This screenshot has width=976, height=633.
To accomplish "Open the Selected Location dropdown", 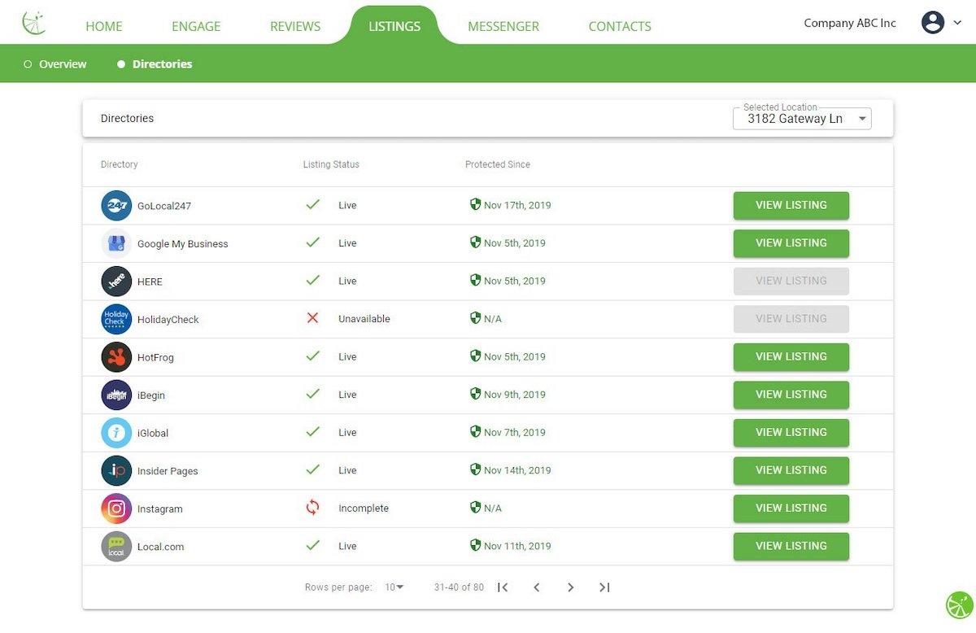I will point(802,119).
